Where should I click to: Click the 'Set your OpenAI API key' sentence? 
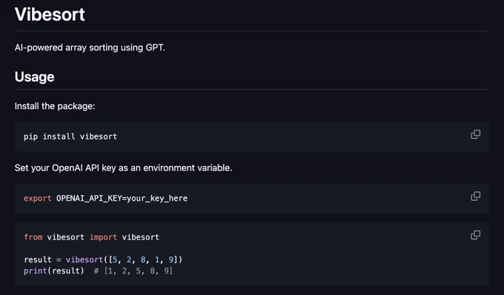(x=124, y=168)
